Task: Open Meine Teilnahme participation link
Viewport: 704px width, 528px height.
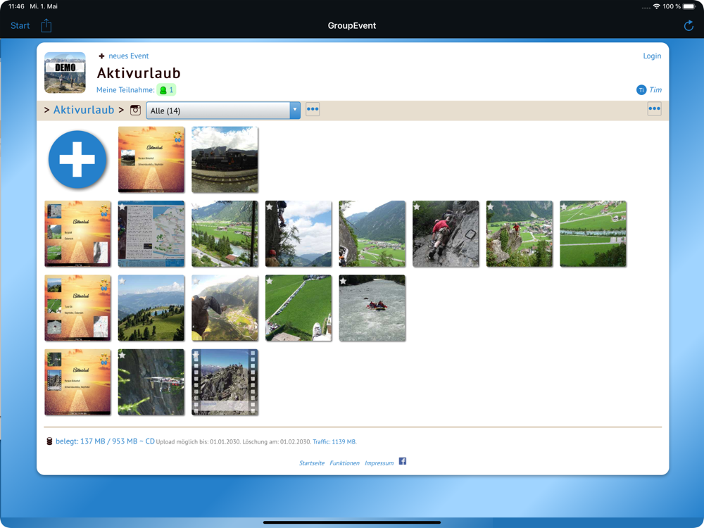Action: pos(125,90)
